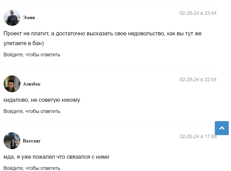Click the divider between Эмин and Азизбек comments
Viewport: 231px width, 171px height.
point(110,67)
